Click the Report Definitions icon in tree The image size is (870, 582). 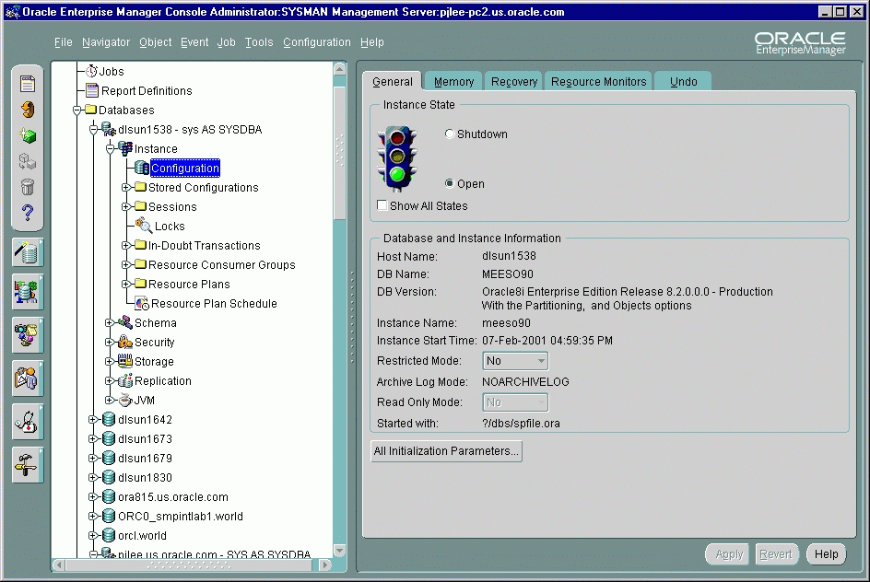(x=92, y=90)
